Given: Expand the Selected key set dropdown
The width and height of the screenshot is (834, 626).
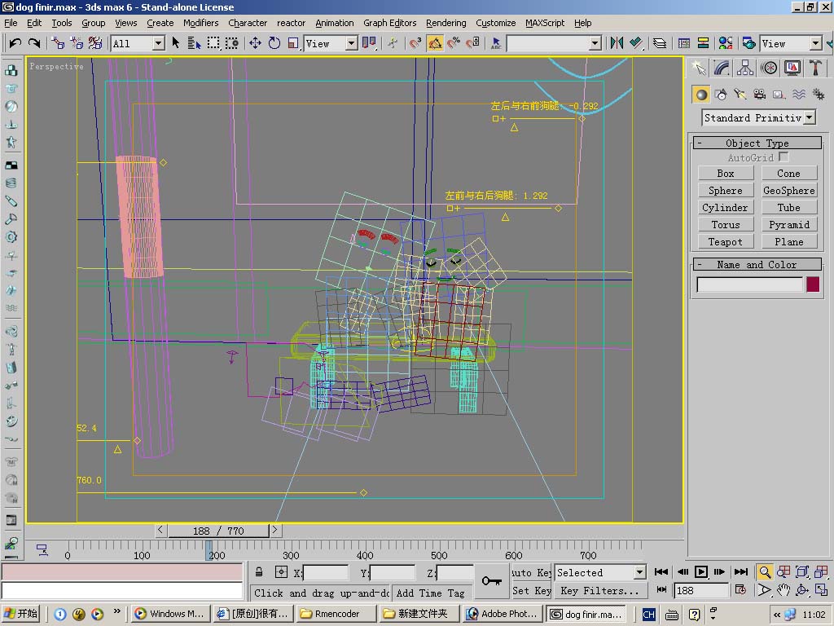Looking at the screenshot, I should coord(639,572).
